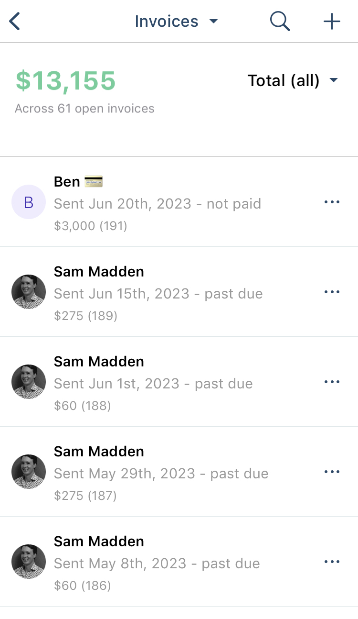Tap the $13,155 total amount
This screenshot has width=358, height=619.
point(66,80)
